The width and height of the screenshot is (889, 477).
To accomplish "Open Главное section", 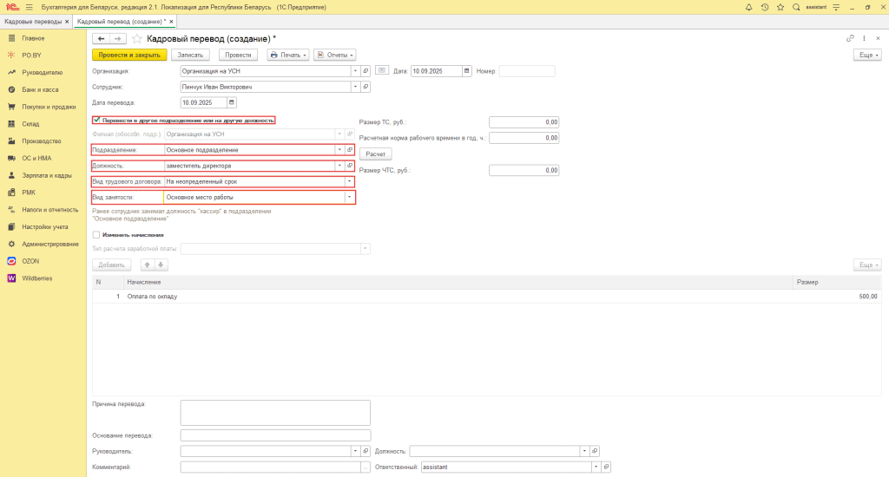I will pos(33,38).
